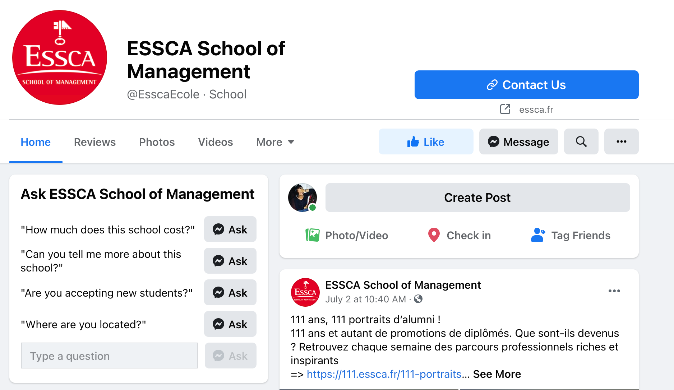Open the ESSCA page profile logo
This screenshot has height=390, width=674.
click(60, 57)
